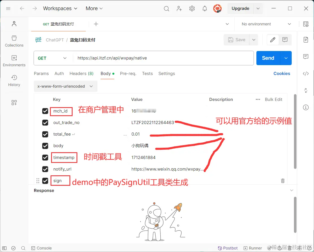Click the invite people icon

(x=179, y=8)
